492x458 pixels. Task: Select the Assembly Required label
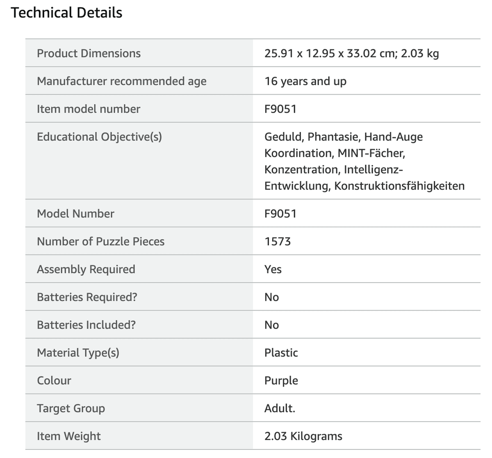[86, 269]
